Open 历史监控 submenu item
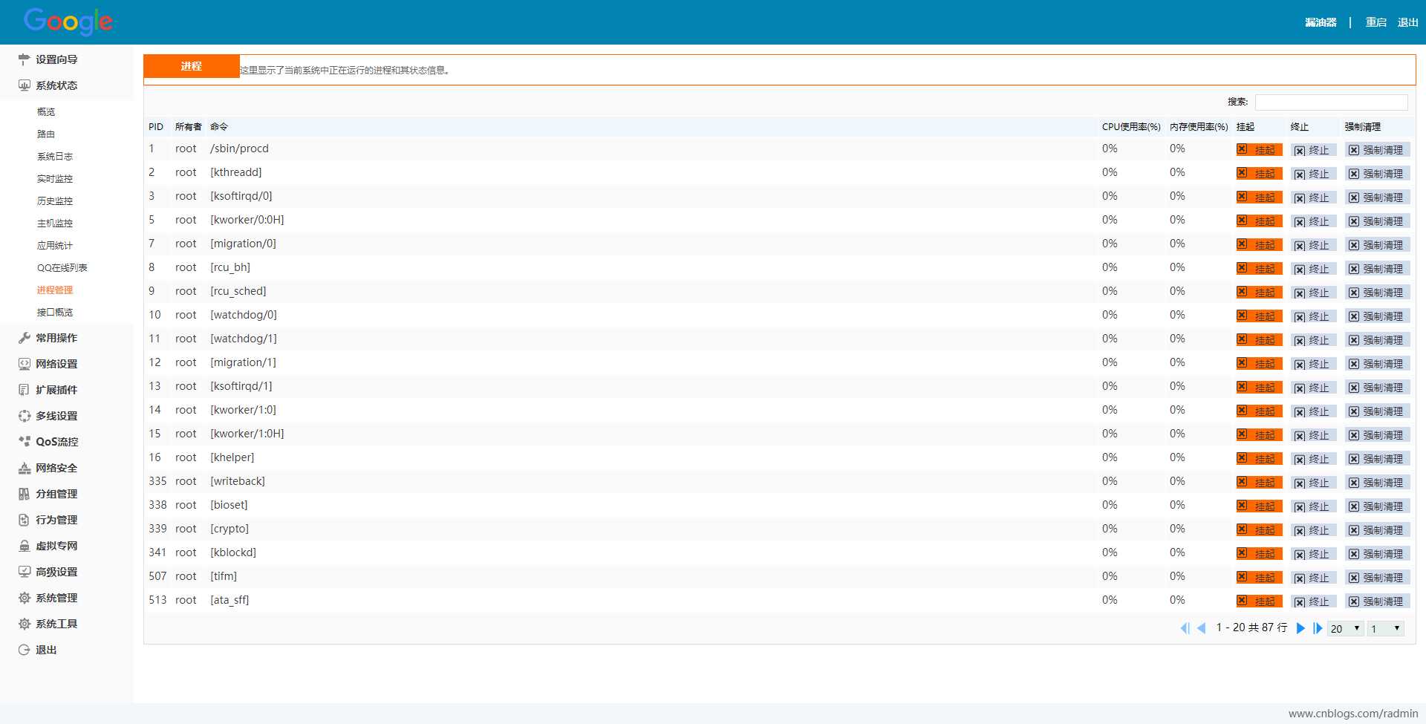This screenshot has width=1426, height=724. tap(55, 201)
